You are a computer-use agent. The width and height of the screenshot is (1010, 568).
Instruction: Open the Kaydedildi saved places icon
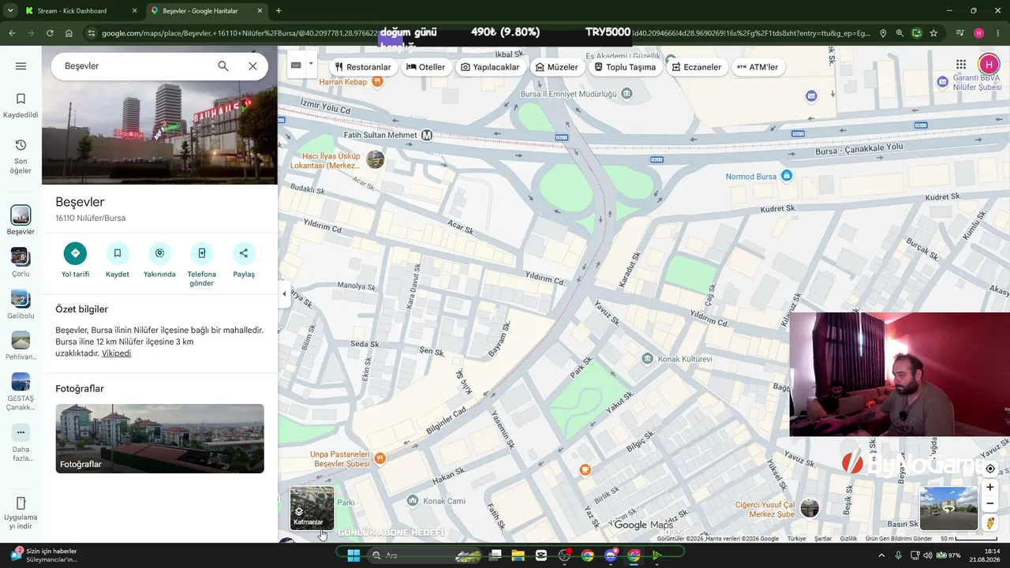click(x=21, y=99)
